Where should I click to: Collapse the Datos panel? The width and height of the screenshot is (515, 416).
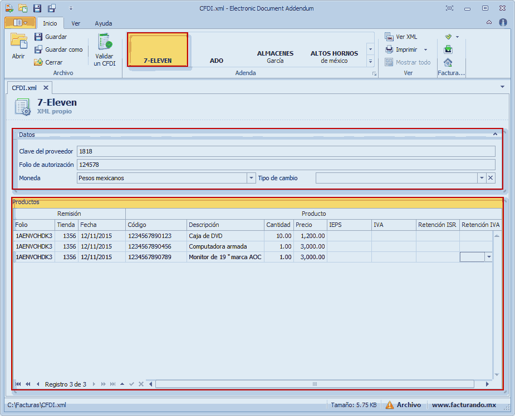(495, 134)
